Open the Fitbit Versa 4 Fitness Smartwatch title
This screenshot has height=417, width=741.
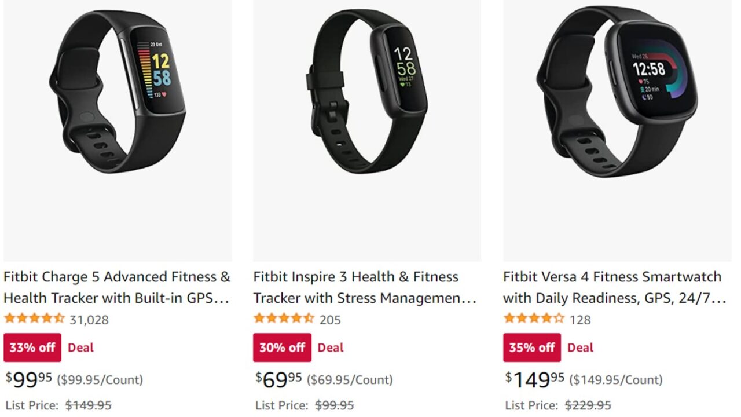(615, 287)
